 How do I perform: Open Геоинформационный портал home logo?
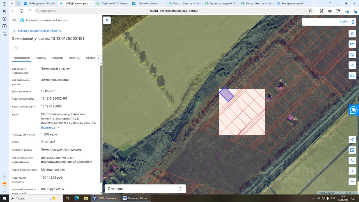[44, 20]
